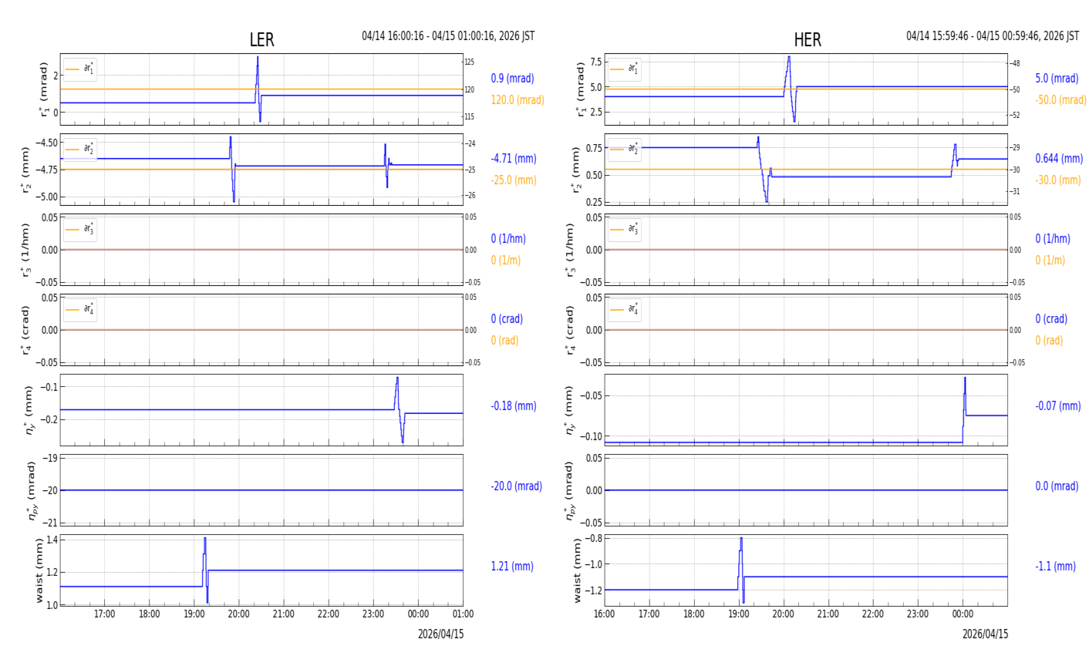
Task: Click the HER waist value -1.1 (mm)
Action: 1055,567
